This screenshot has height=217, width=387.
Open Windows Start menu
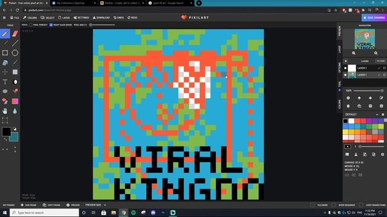pos(5,213)
